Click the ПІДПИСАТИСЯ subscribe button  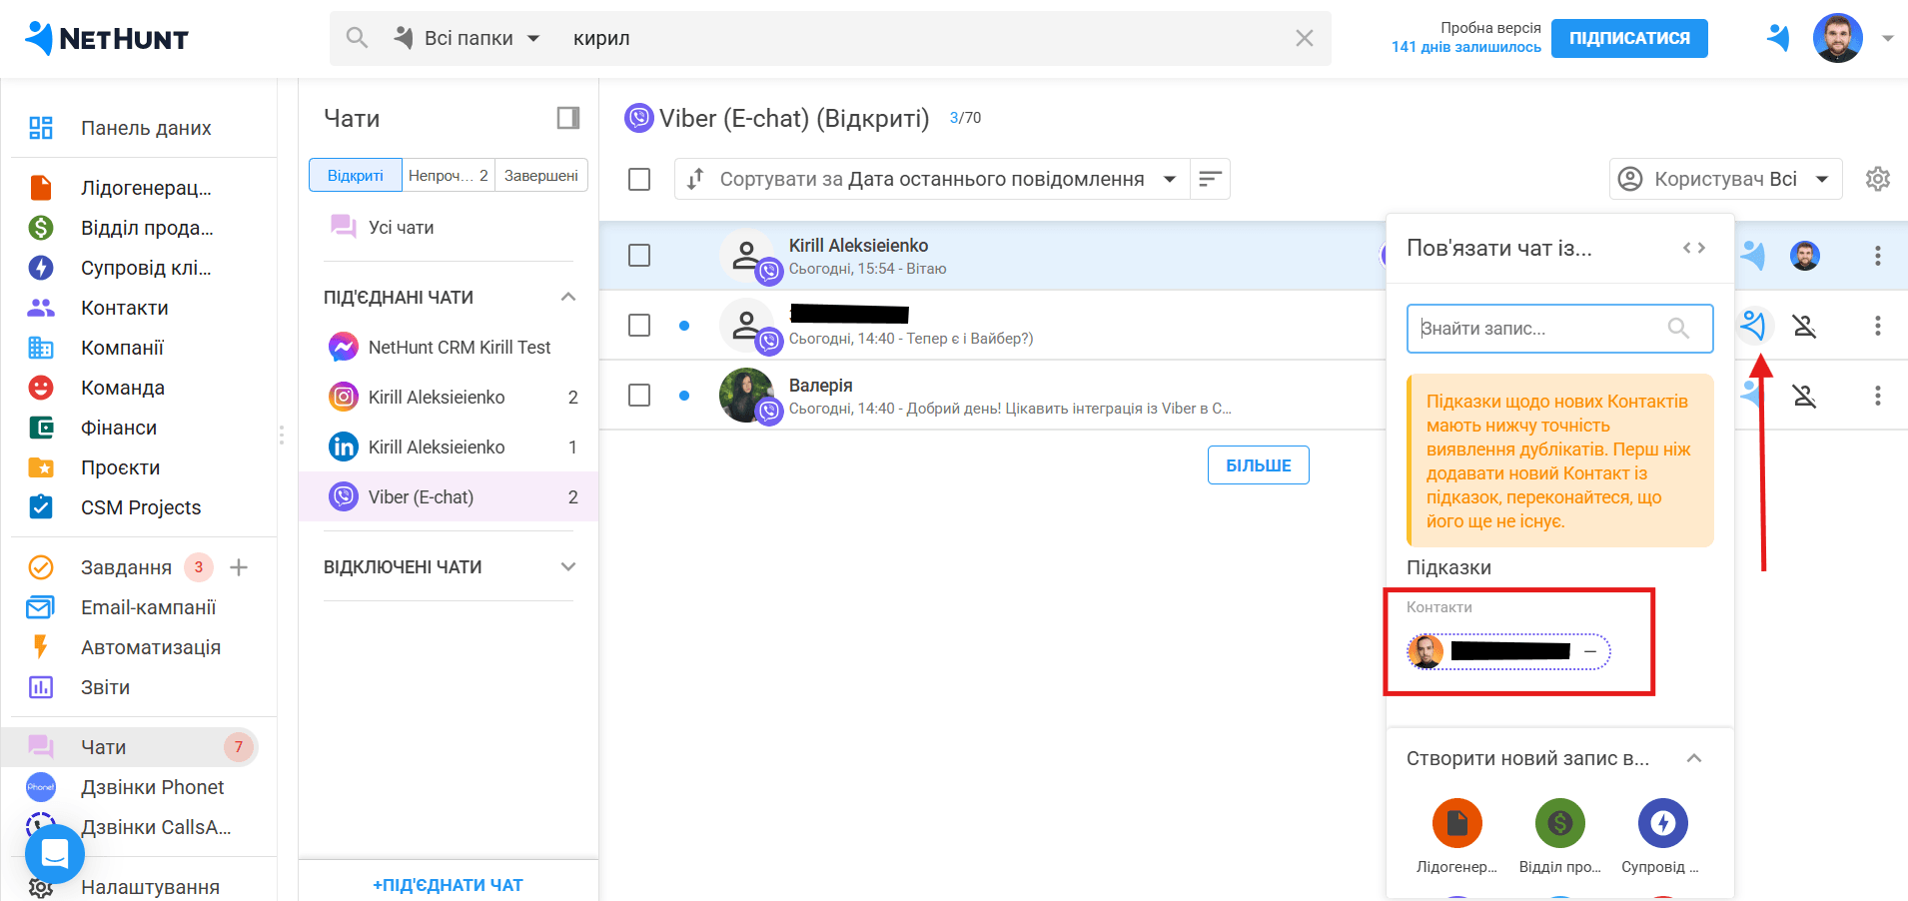[1629, 38]
